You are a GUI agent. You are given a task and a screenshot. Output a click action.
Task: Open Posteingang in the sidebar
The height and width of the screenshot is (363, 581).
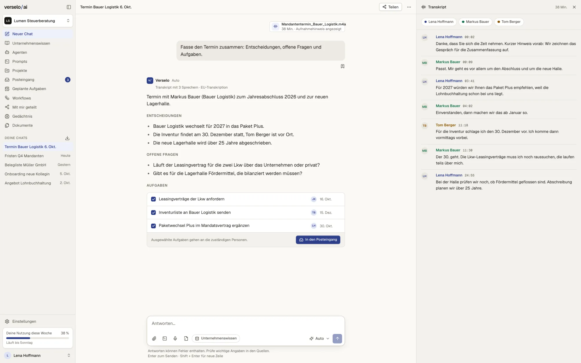(x=37, y=80)
